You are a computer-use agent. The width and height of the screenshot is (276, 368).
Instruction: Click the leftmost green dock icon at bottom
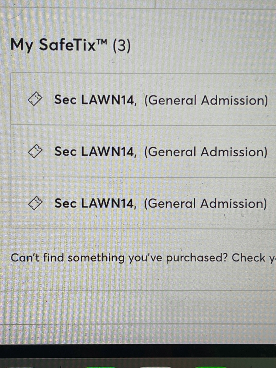[x=101, y=367]
